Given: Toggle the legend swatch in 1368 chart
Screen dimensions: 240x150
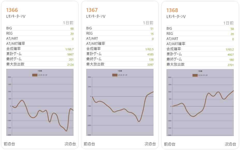Looking at the screenshot, I should click(195, 75).
